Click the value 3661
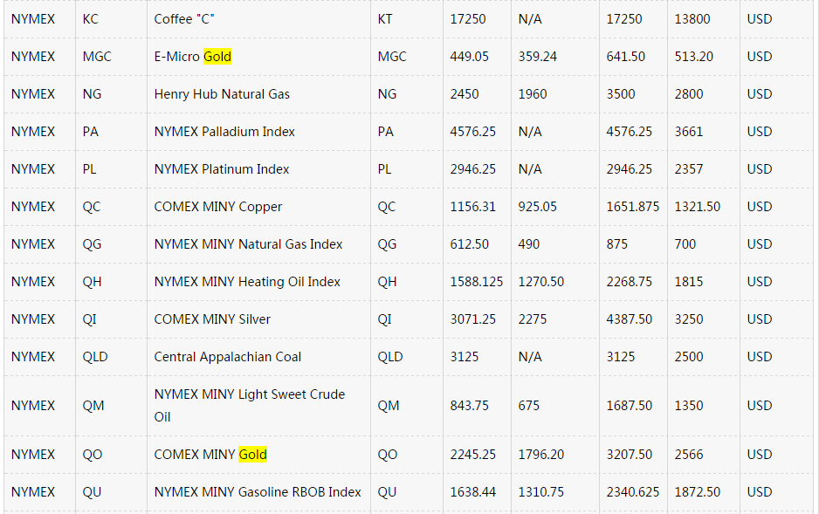 point(688,132)
